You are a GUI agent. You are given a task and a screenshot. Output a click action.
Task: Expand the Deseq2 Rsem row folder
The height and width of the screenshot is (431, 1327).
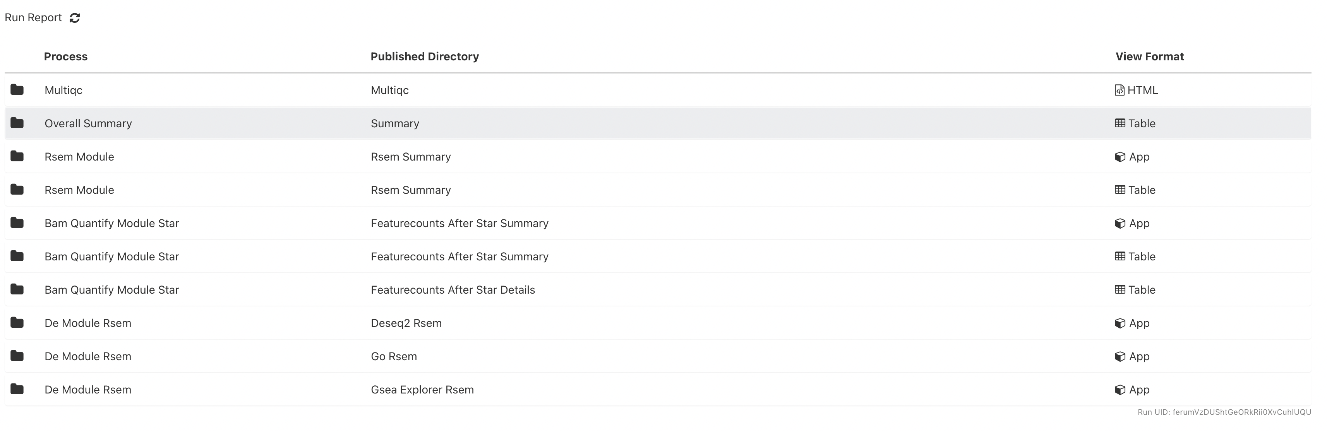[x=17, y=323]
